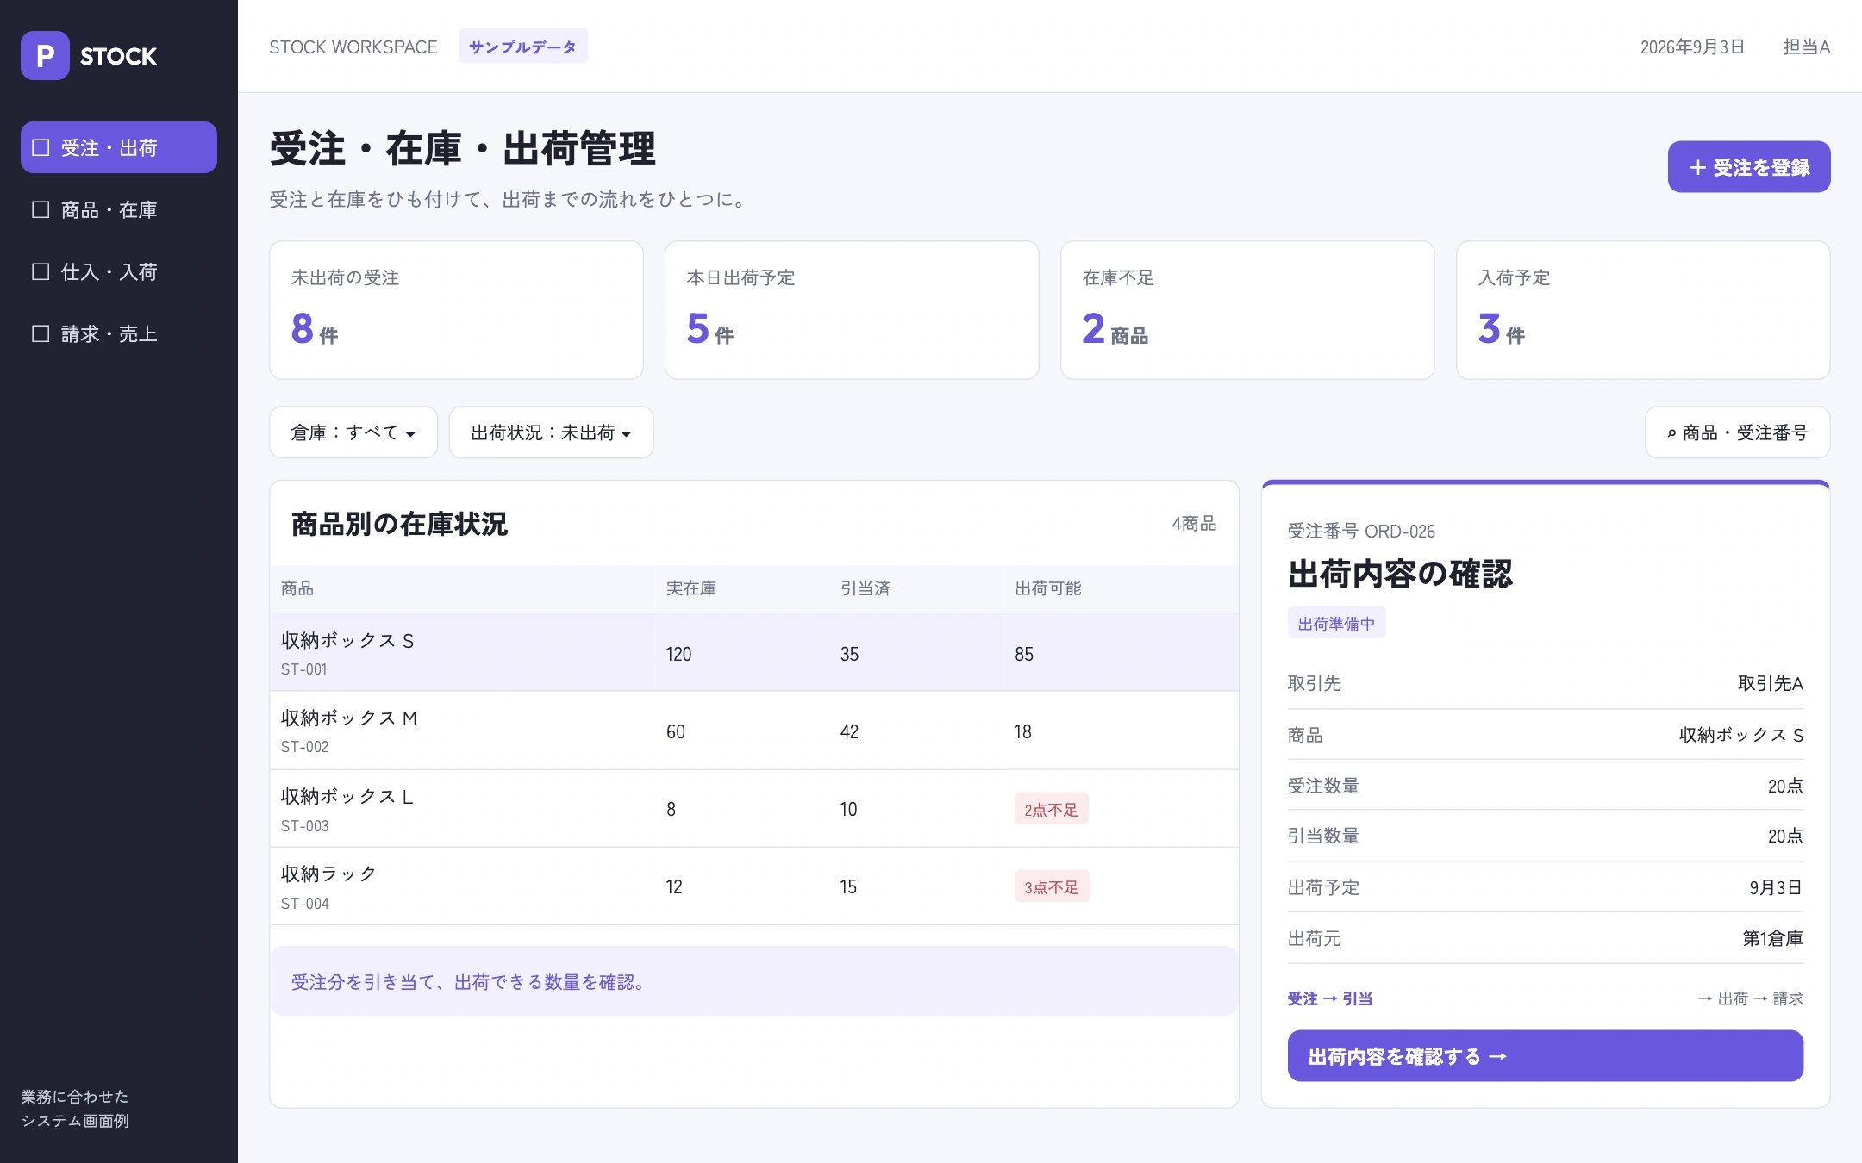Click the 引当済 column header
1862x1163 pixels.
click(x=865, y=588)
